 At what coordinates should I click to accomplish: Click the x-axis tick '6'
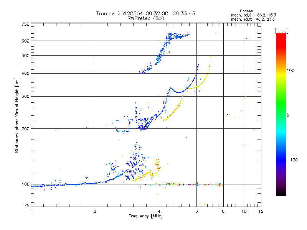(196, 211)
